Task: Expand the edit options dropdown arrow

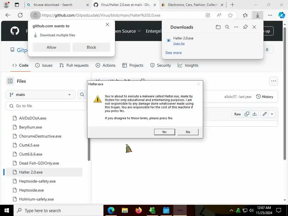Action: [x=272, y=114]
